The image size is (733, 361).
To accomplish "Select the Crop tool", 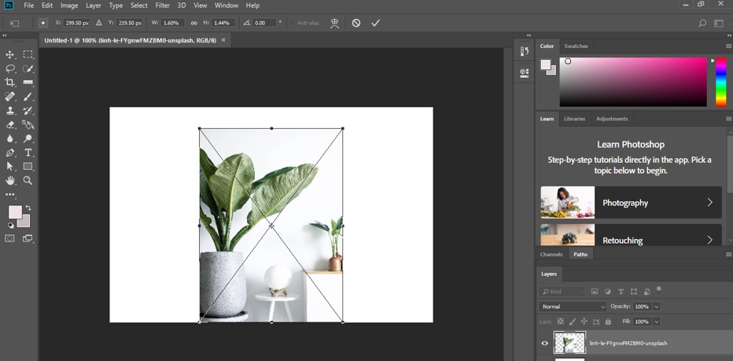I will [x=9, y=83].
